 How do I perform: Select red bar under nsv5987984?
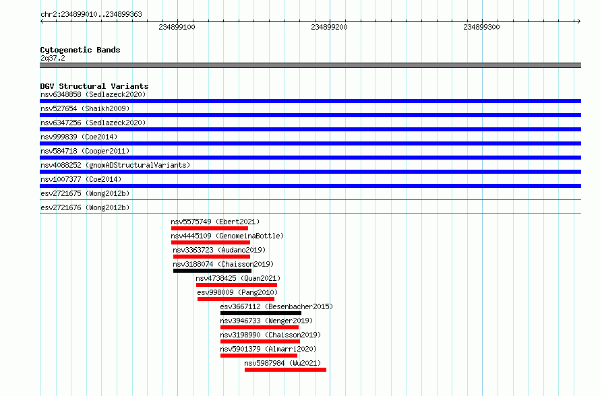(285, 370)
